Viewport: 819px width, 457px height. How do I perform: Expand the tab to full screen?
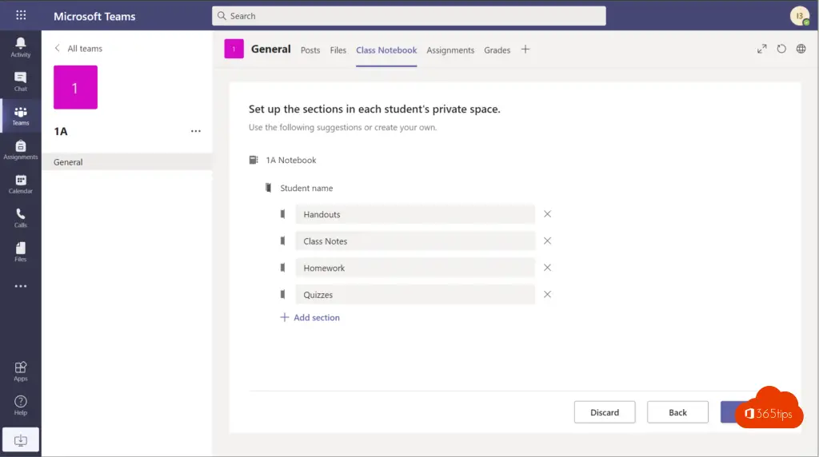(761, 49)
